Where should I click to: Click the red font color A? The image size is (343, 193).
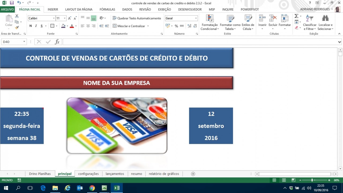pos(72,26)
